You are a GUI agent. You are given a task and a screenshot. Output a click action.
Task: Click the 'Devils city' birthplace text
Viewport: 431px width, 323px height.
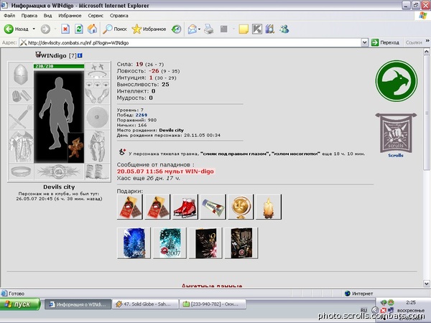(x=171, y=130)
